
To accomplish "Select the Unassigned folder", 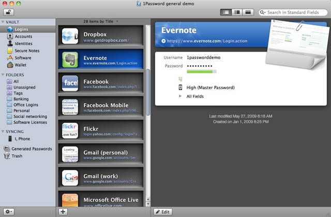I will (x=27, y=87).
